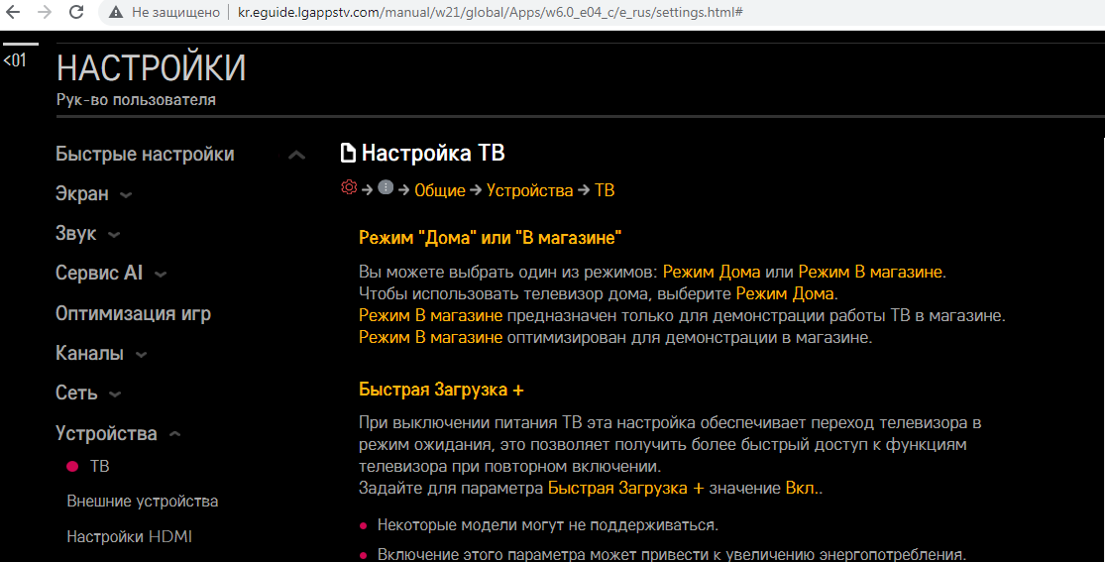Reload the page with the refresh icon
Viewport: 1105px width, 562px height.
point(76,12)
